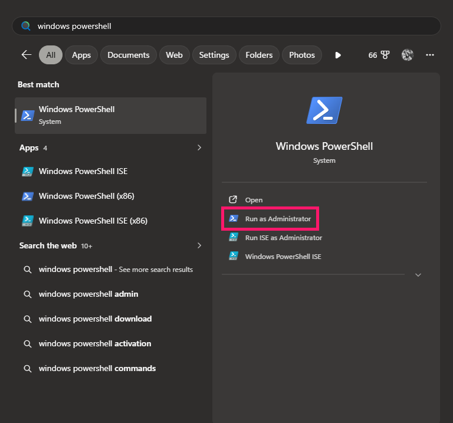The height and width of the screenshot is (423, 453).
Task: Click magnifier beside 'windows powershell activation'
Action: (x=28, y=344)
